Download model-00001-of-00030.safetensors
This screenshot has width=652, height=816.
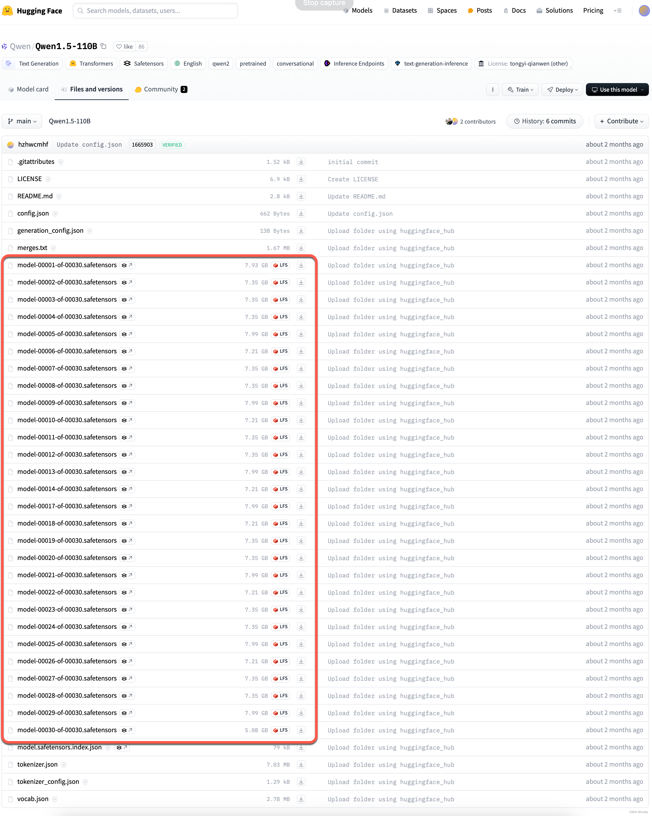click(x=301, y=265)
